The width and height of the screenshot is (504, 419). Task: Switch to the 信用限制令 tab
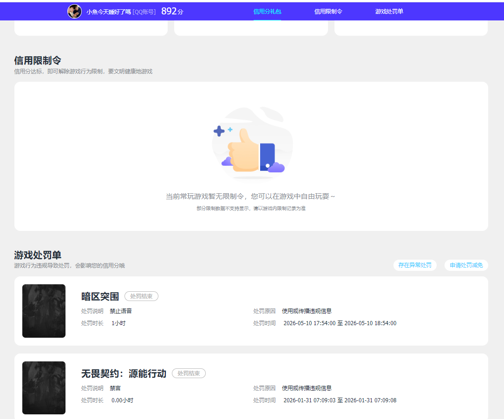coord(328,12)
